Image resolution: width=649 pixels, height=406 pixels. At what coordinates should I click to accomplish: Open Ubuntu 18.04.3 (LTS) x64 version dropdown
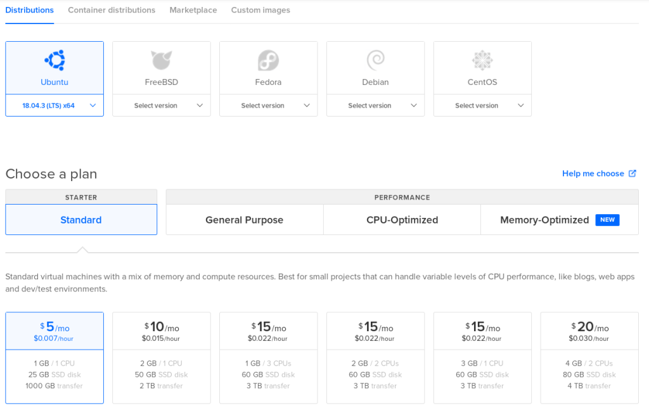pyautogui.click(x=55, y=106)
